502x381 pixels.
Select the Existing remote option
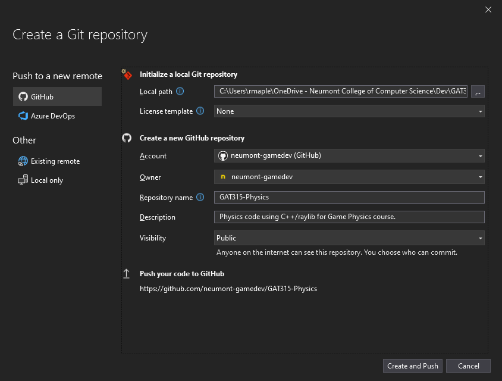point(55,161)
